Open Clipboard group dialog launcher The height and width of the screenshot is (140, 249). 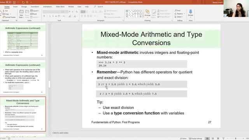(x=16, y=21)
